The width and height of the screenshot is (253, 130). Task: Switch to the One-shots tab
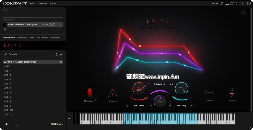click(x=55, y=38)
